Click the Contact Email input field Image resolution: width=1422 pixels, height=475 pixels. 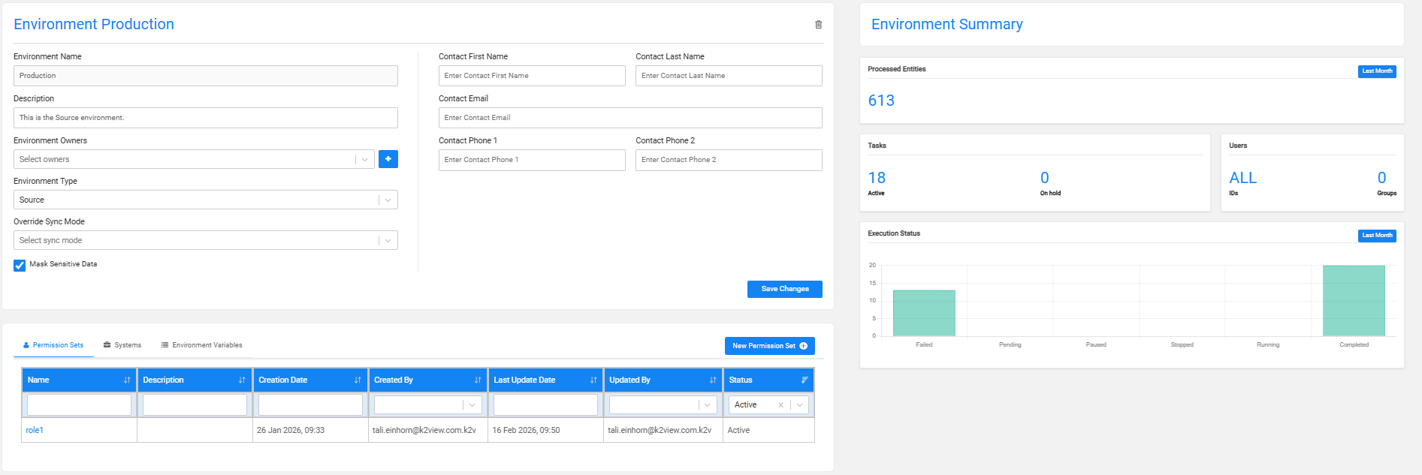tap(629, 118)
